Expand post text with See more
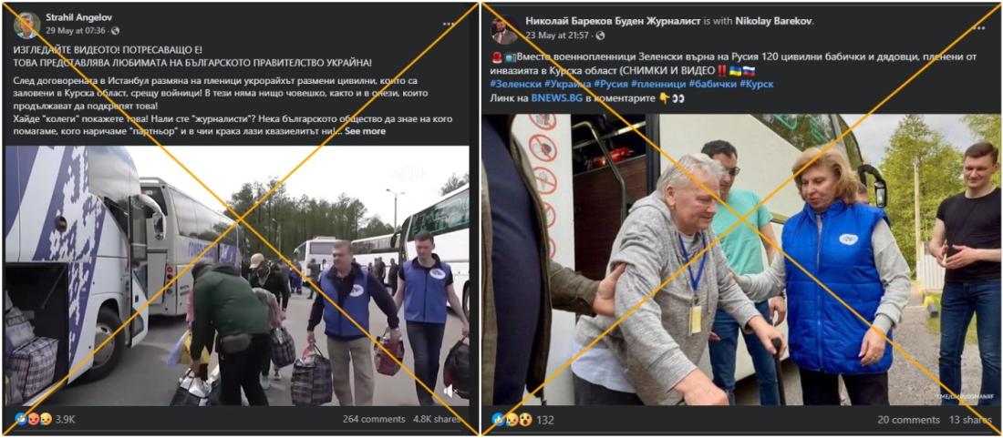This screenshot has height=438, width=1003. click(365, 131)
